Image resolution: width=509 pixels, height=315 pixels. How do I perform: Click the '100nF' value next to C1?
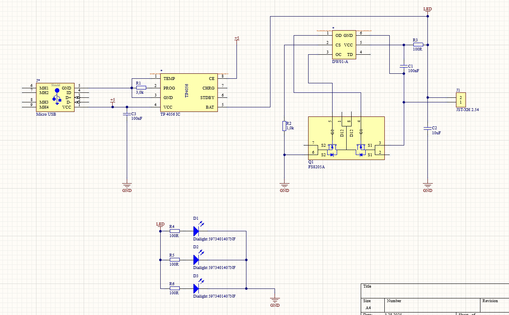(413, 71)
